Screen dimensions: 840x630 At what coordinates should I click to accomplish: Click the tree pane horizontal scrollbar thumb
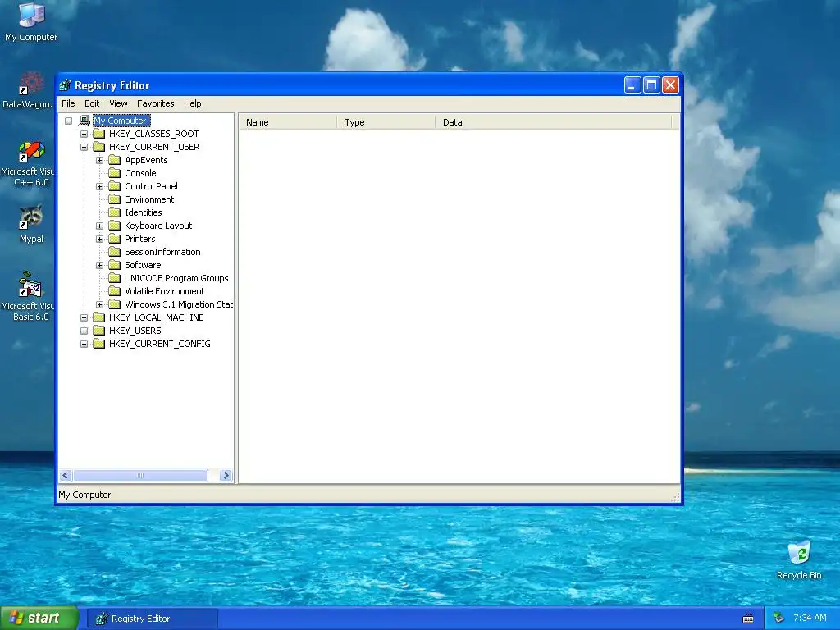pyautogui.click(x=140, y=475)
